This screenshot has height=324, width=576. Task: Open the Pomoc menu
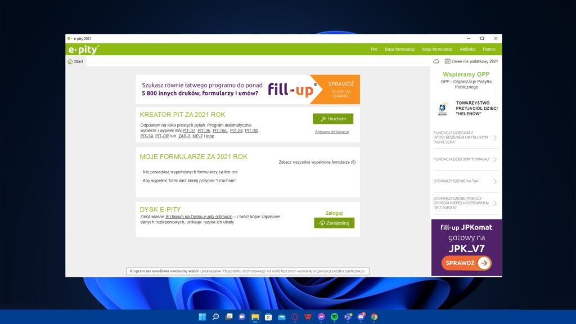[x=489, y=49]
